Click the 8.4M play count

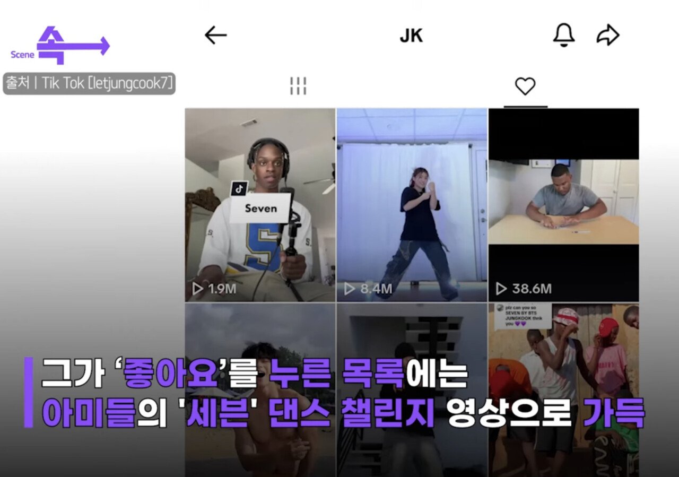click(x=368, y=289)
